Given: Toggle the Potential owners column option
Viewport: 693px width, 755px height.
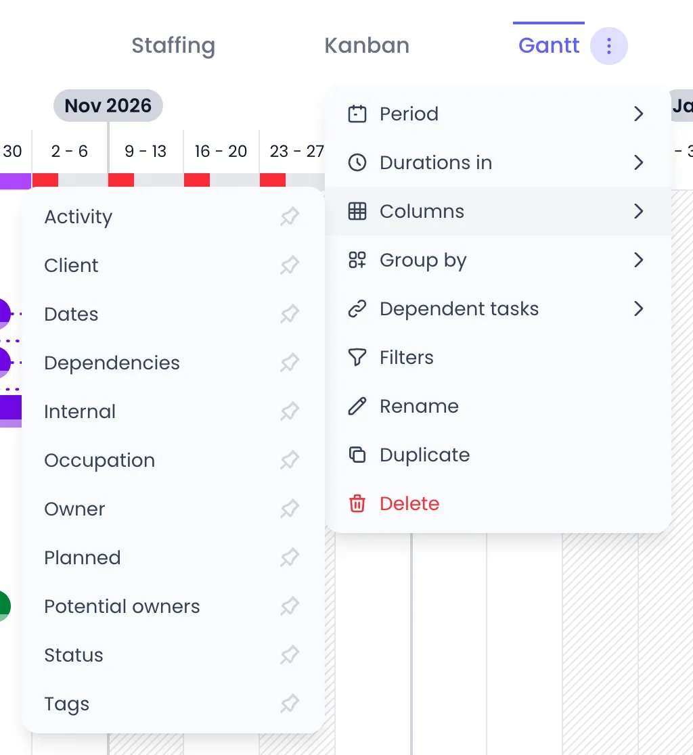Looking at the screenshot, I should click(x=173, y=606).
